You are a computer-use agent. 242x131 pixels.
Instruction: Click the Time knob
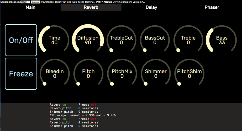pyautogui.click(x=54, y=40)
